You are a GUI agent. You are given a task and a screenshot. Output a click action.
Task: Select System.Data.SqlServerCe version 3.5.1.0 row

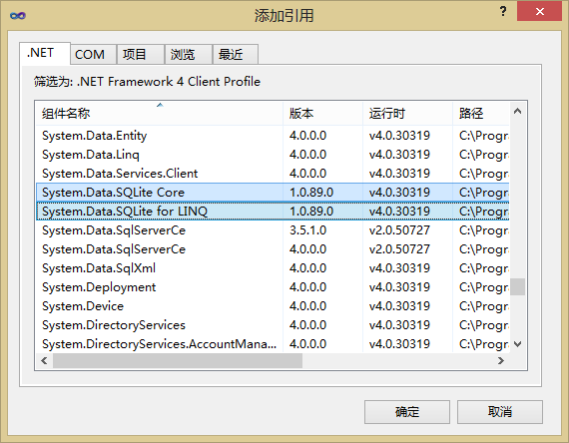coord(273,230)
